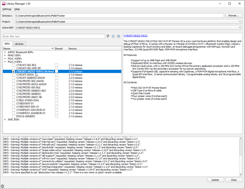
Task: Expand all tree items icon
Action: 119,36
